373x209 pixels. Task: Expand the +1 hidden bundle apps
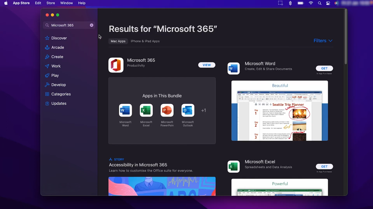[x=203, y=110]
